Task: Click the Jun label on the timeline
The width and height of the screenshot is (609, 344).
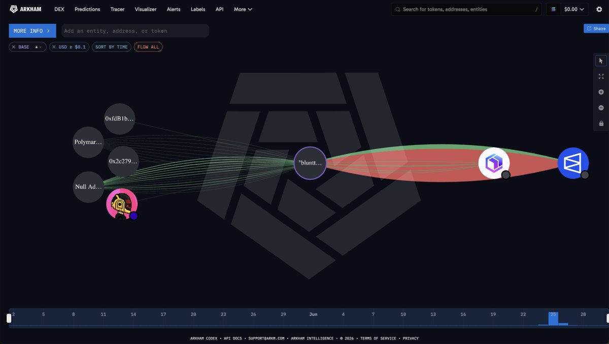Action: (x=313, y=315)
